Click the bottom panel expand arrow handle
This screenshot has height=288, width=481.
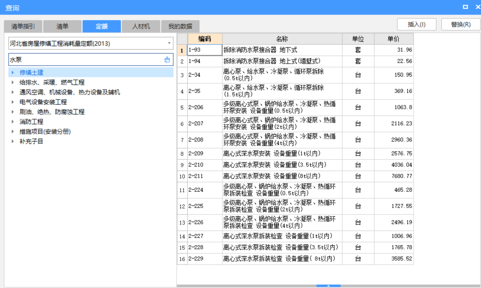(x=328, y=286)
